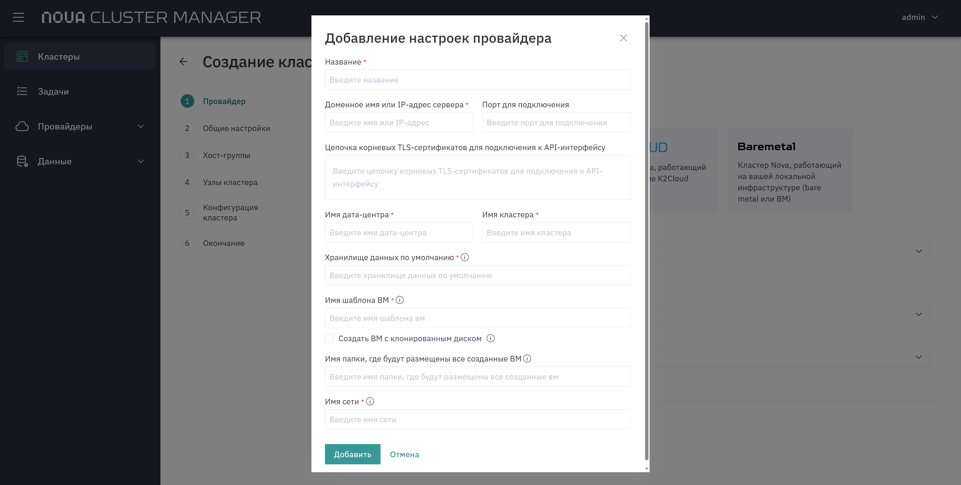Focus the Имя шаблона ВМ field
This screenshot has width=961, height=485.
pos(477,318)
